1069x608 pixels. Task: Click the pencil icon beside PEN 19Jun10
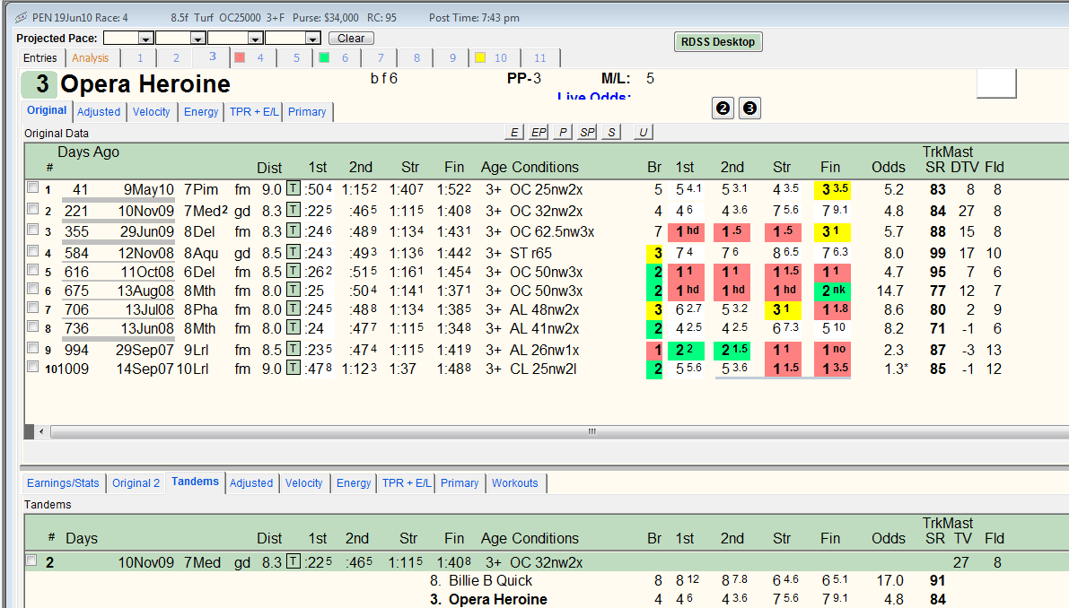pos(21,18)
